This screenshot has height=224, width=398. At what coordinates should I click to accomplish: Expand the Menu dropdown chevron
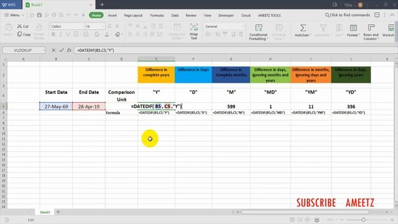tap(23, 15)
